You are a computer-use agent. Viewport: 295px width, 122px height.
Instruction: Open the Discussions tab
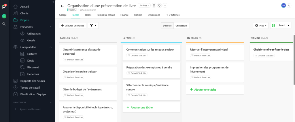pos(154,15)
